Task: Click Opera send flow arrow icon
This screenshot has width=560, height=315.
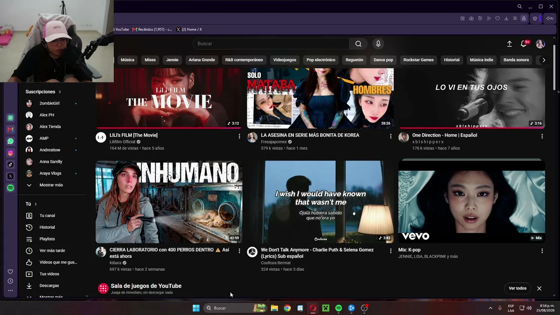Action: point(489,18)
